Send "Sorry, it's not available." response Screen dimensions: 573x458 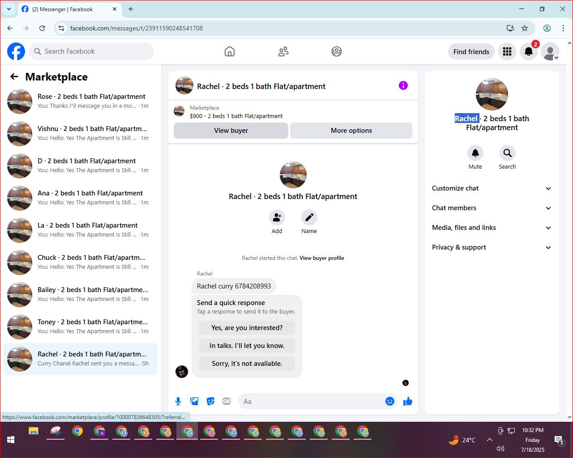[247, 364]
